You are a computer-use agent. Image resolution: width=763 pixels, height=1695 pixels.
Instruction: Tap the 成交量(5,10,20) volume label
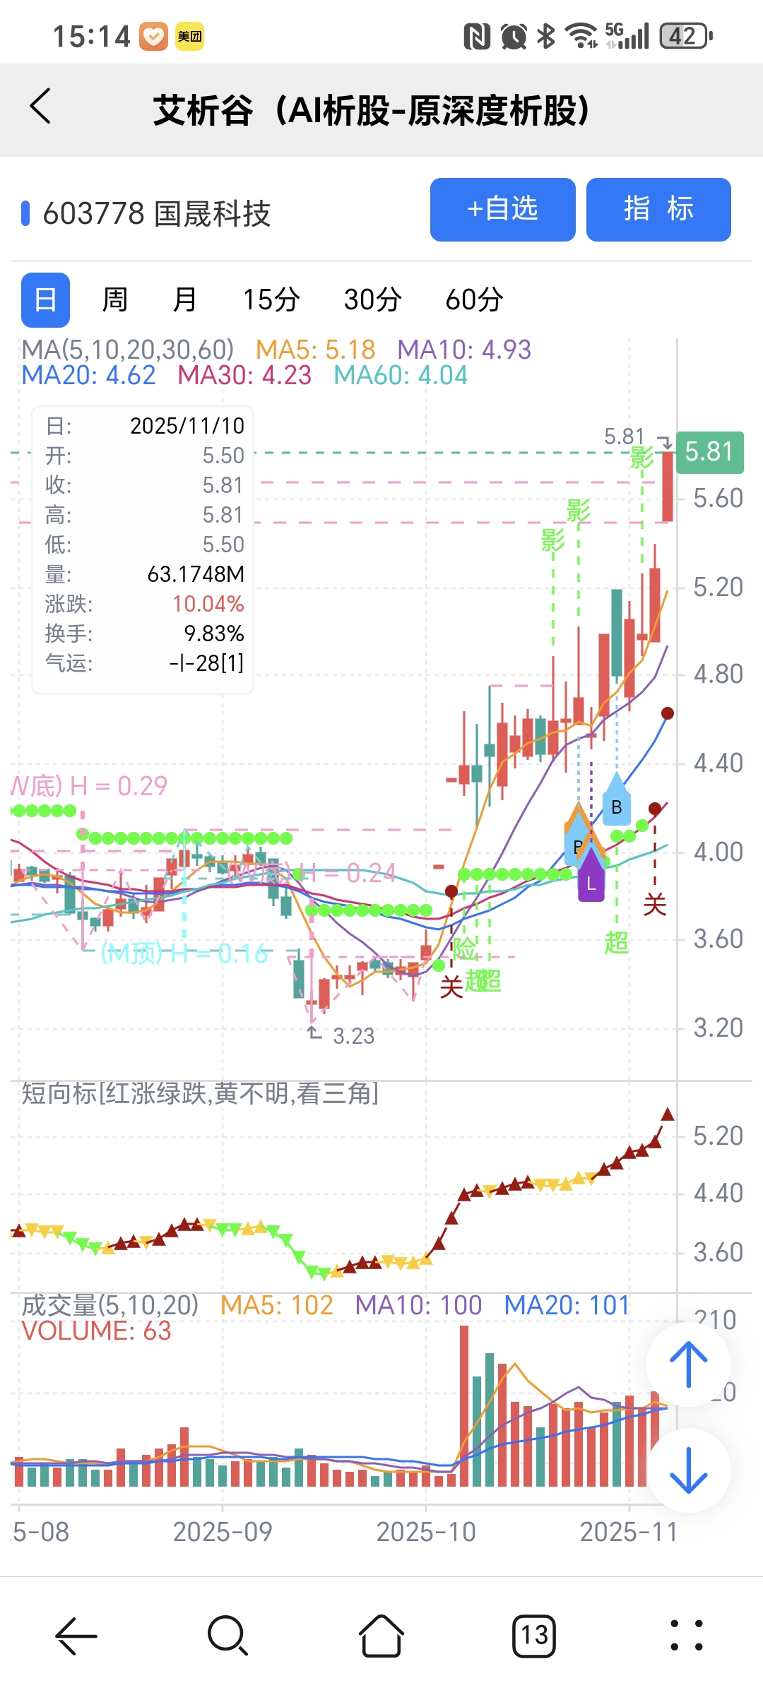110,1305
